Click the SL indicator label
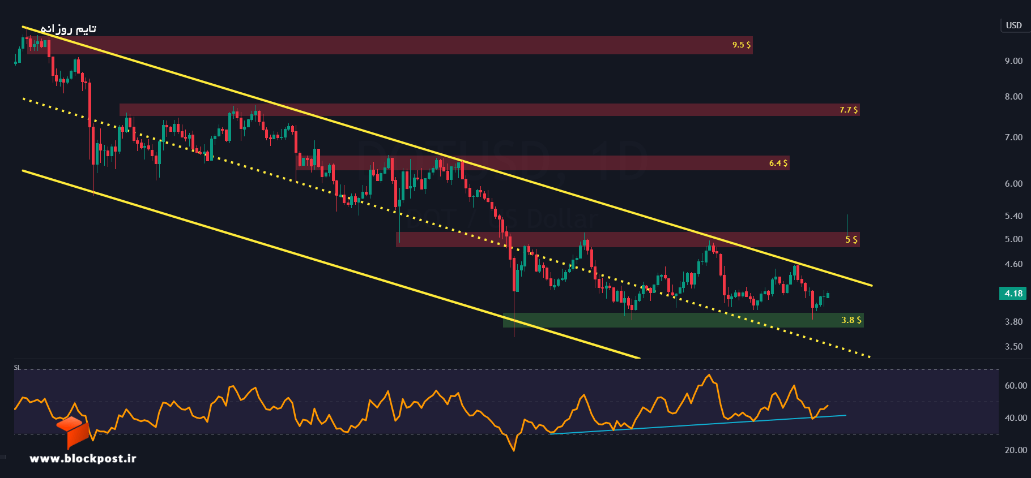1031x478 pixels. (x=17, y=368)
